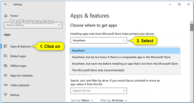Go to Default apps
The width and height of the screenshot is (194, 103).
click(x=18, y=56)
